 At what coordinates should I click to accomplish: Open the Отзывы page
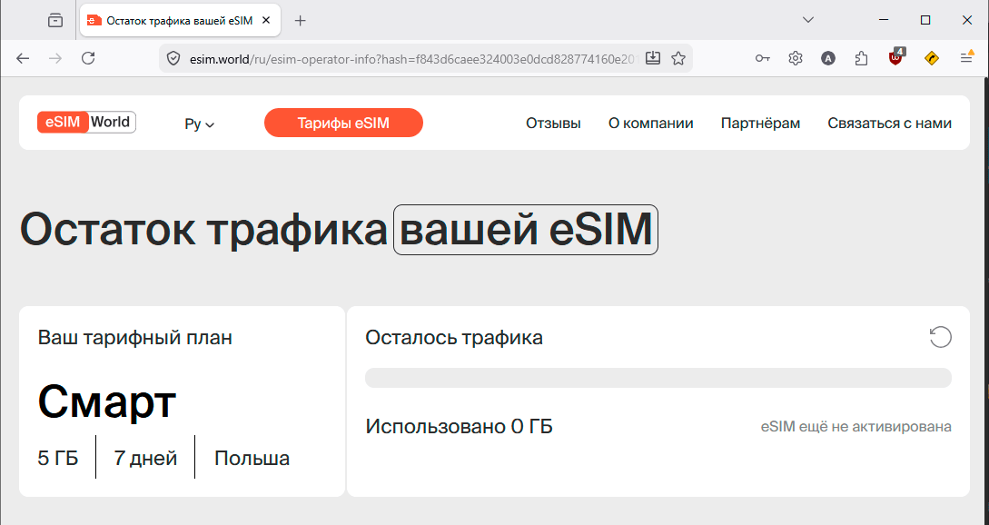pyautogui.click(x=553, y=123)
